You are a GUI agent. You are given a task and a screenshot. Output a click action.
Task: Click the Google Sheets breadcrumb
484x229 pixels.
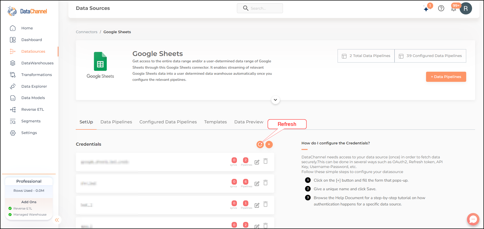117,32
